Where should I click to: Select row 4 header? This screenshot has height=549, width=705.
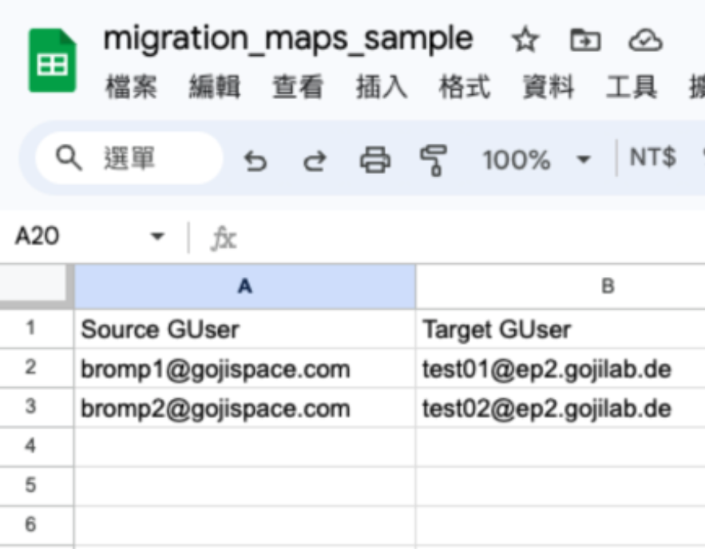pos(30,446)
